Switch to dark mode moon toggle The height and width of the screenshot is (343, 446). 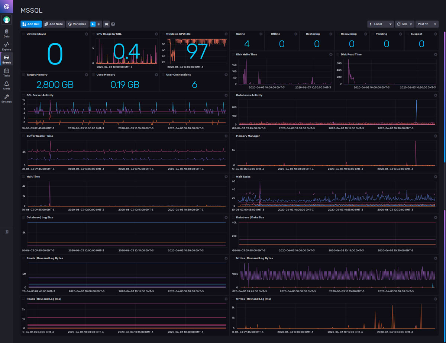93,24
